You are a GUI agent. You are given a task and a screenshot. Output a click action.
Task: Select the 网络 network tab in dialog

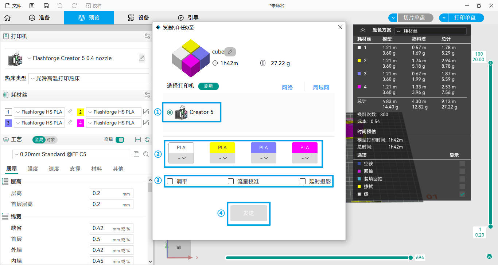(287, 87)
